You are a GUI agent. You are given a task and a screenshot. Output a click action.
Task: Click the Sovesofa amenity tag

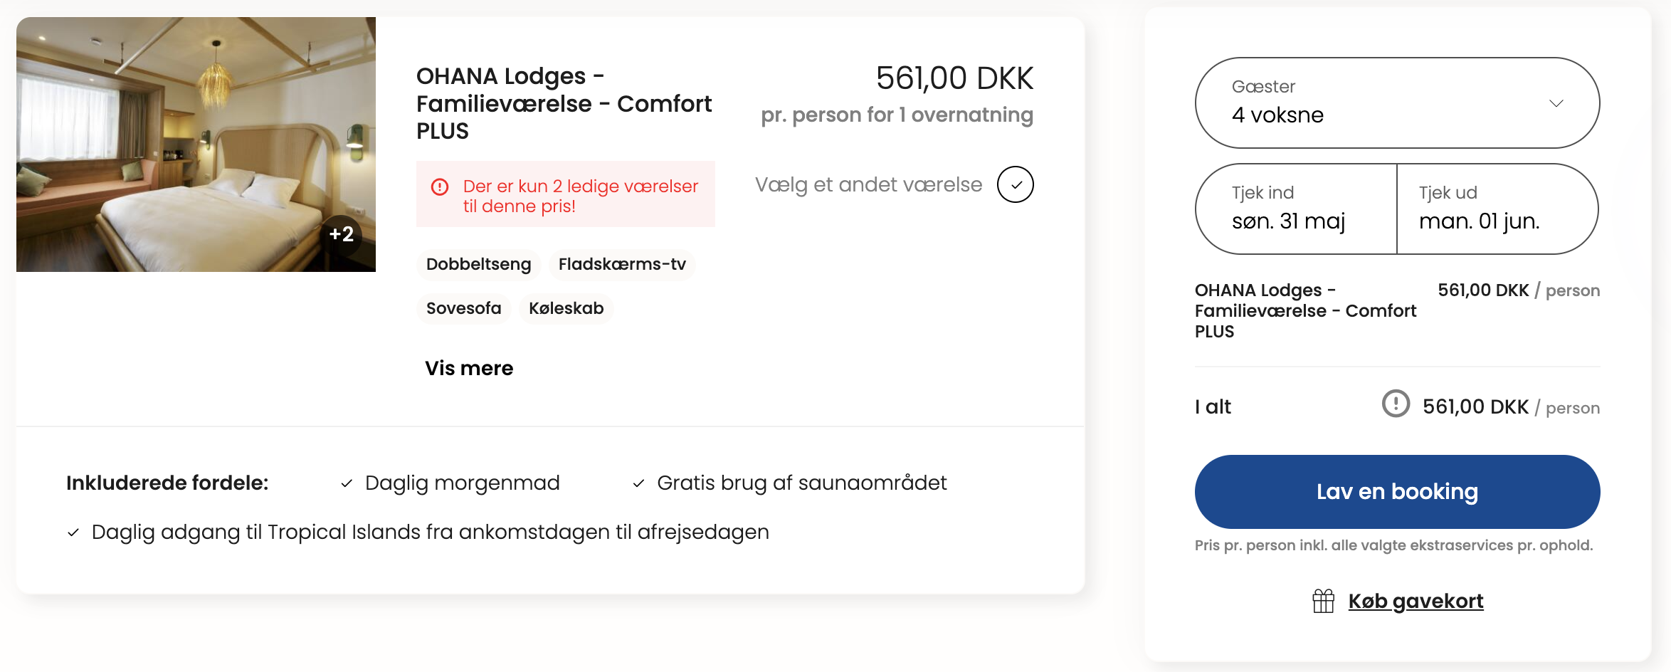(463, 309)
